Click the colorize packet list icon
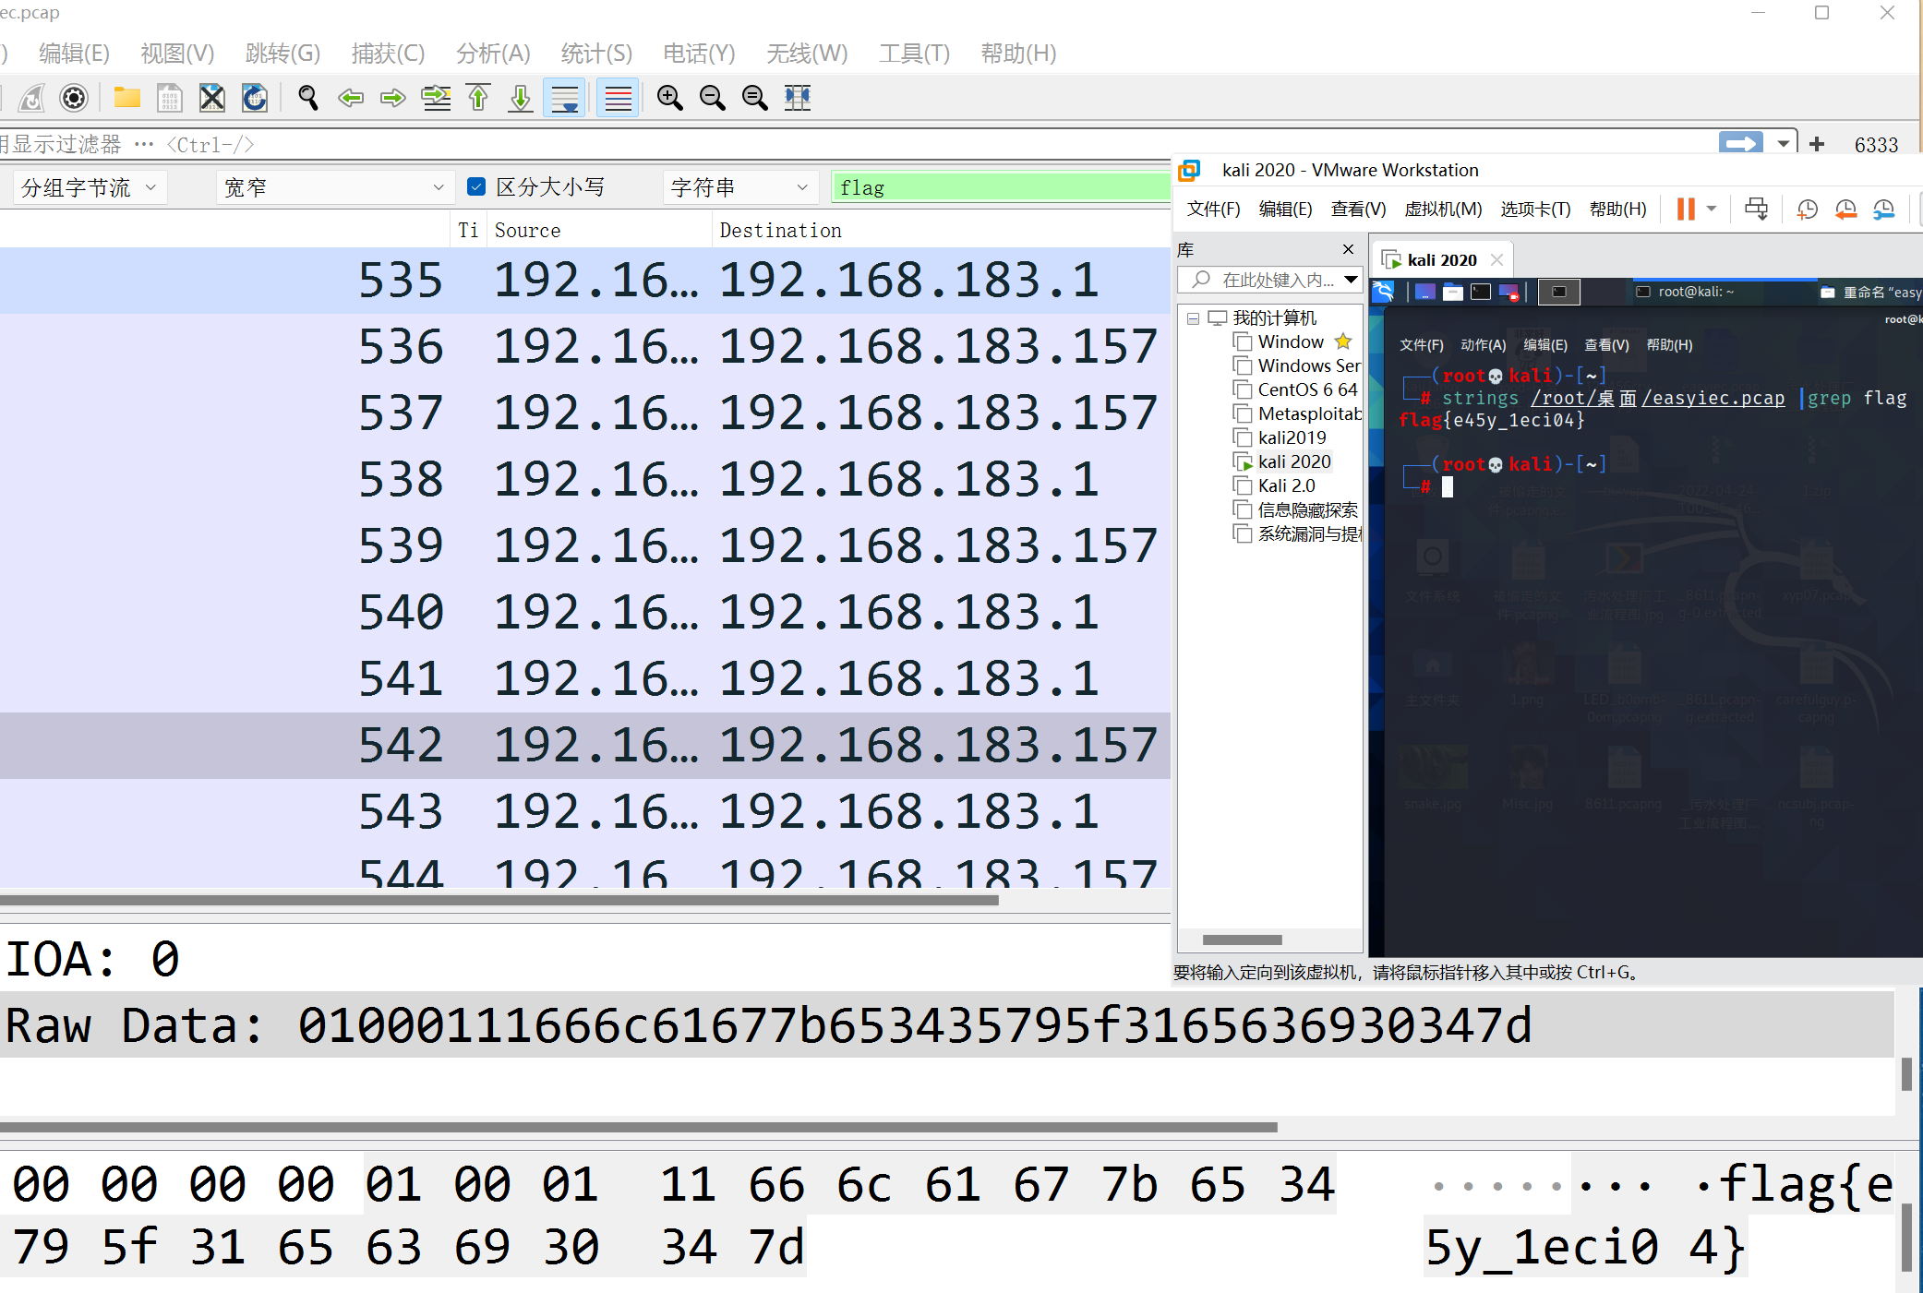The image size is (1923, 1293). 618,98
